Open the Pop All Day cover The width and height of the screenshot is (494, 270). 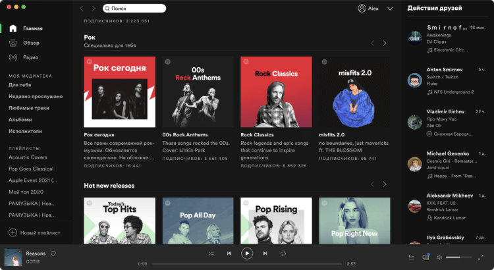coord(198,221)
